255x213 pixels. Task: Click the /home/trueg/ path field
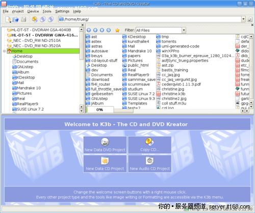(149, 19)
